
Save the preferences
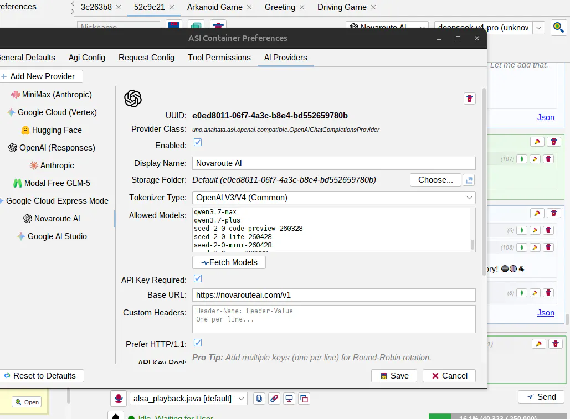pyautogui.click(x=394, y=376)
